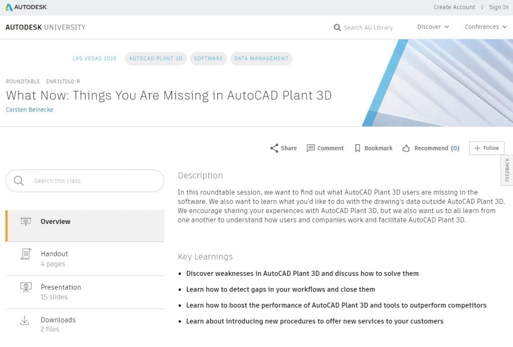Image resolution: width=513 pixels, height=347 pixels.
Task: Click the Handout document icon
Action: (26, 254)
